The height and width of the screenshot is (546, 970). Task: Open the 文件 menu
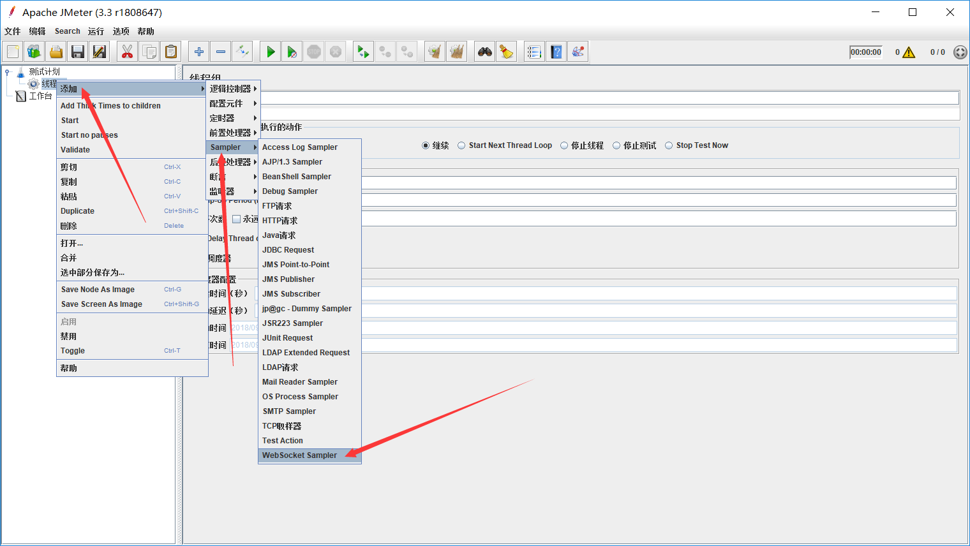click(x=13, y=31)
